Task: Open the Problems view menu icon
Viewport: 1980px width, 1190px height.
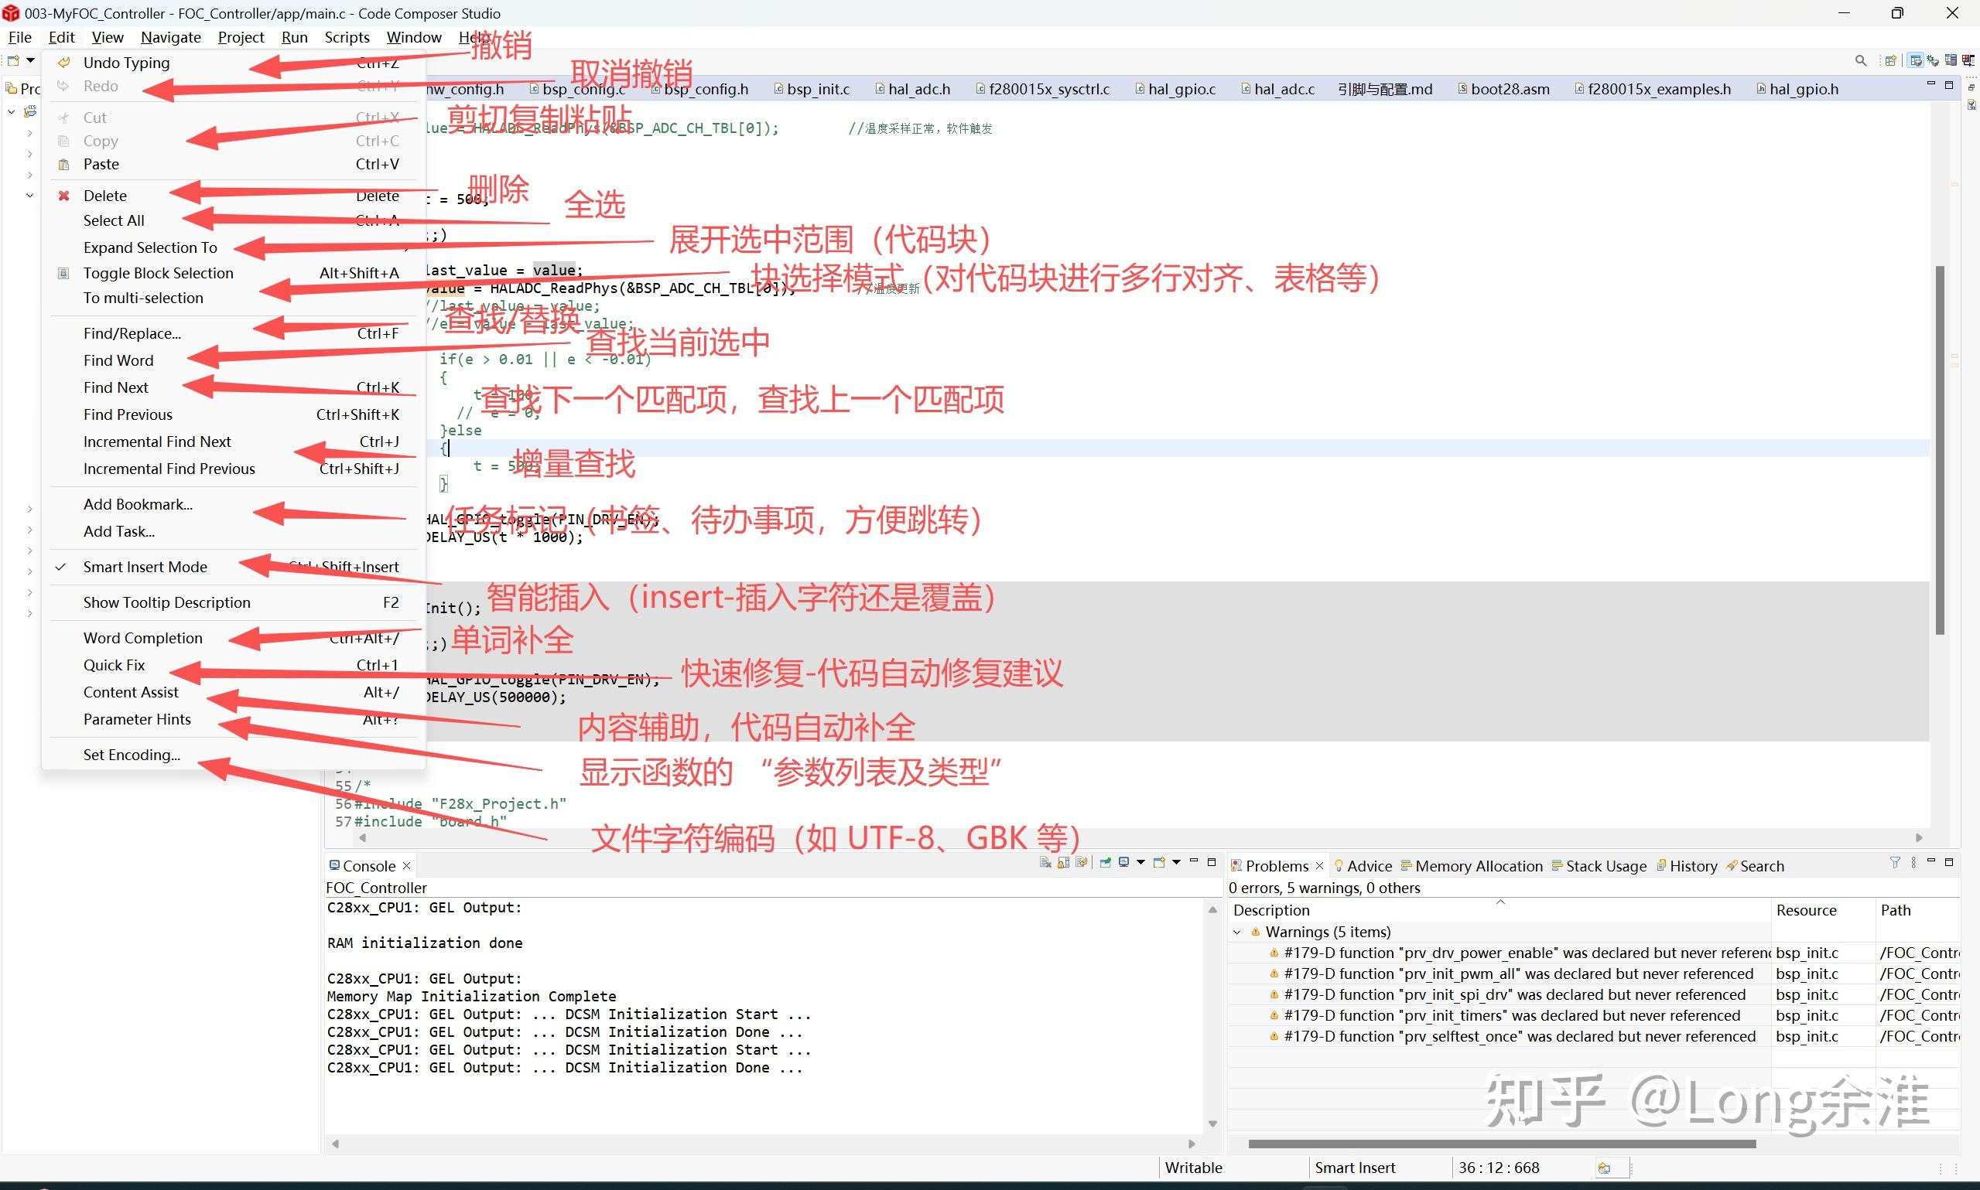Action: 1914,864
